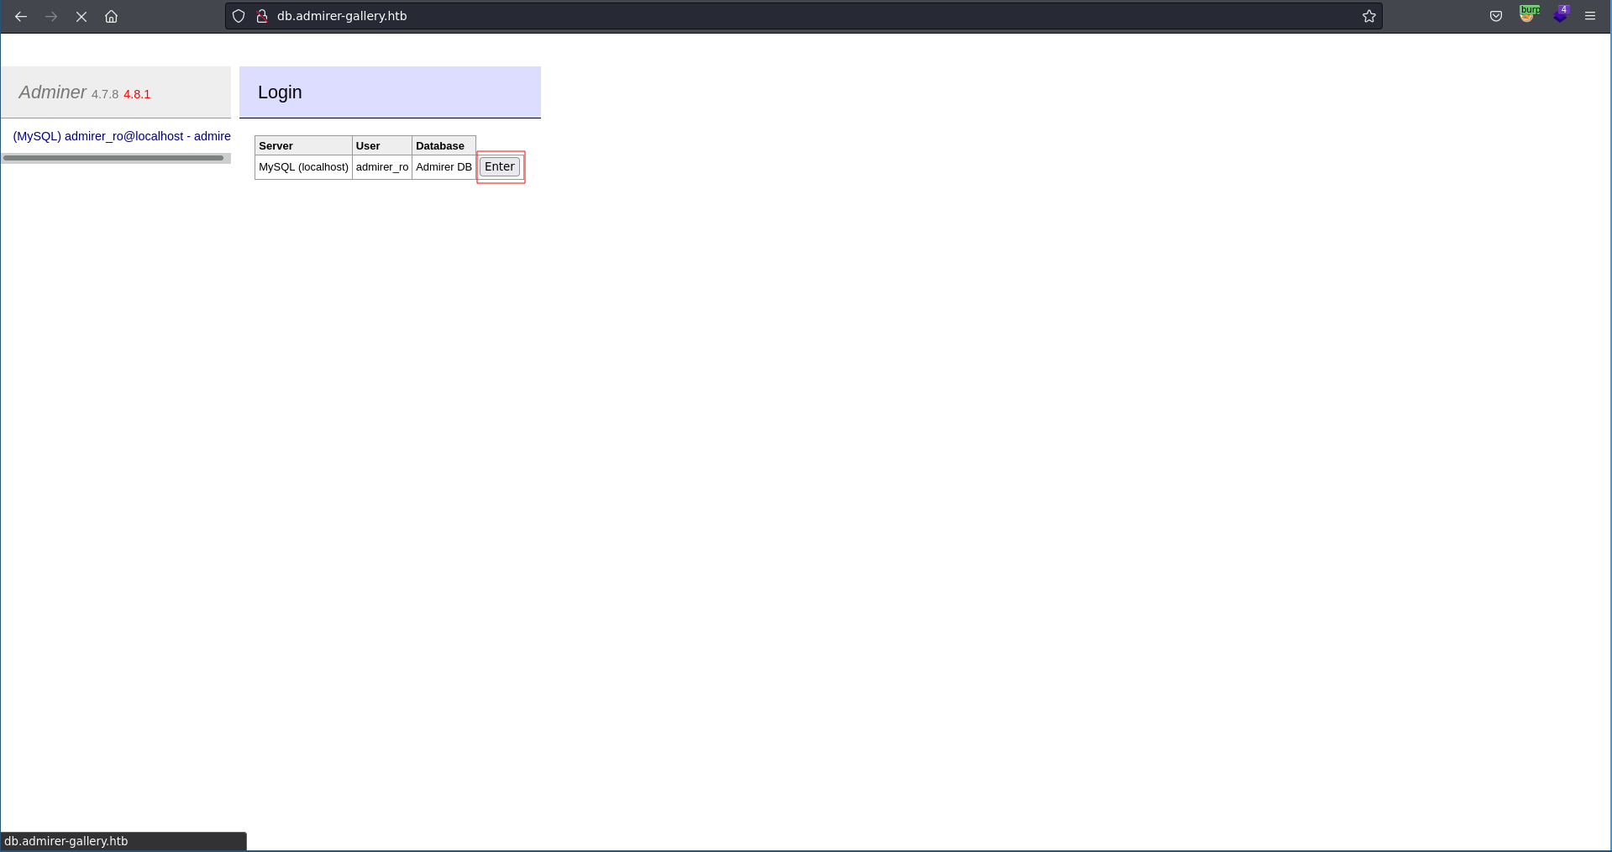The height and width of the screenshot is (852, 1612).
Task: Open the browser home page
Action: [111, 16]
